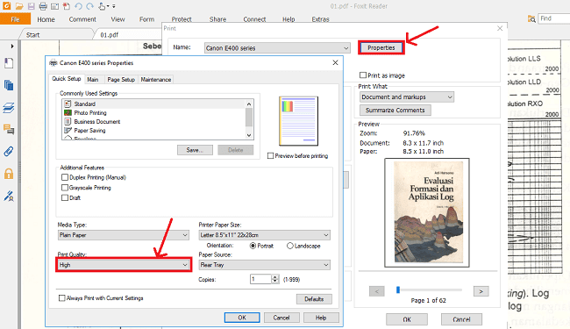Click down arrow of Commonly Used Settings scrollbar

click(249, 135)
